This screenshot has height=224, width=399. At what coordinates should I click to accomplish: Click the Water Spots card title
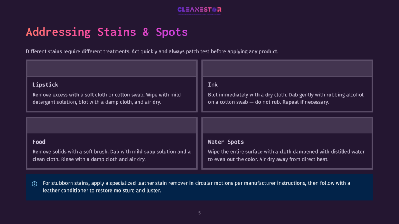point(226,142)
